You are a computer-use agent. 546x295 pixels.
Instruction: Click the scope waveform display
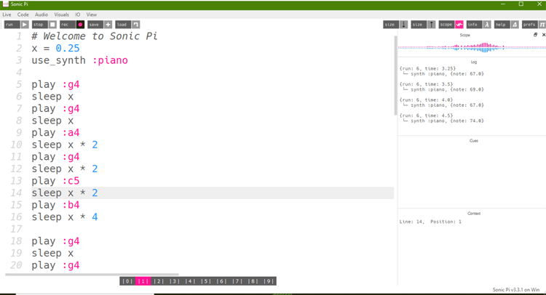coord(472,47)
